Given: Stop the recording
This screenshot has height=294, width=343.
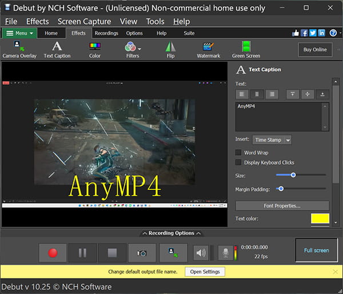Looking at the screenshot, I should coord(112,253).
